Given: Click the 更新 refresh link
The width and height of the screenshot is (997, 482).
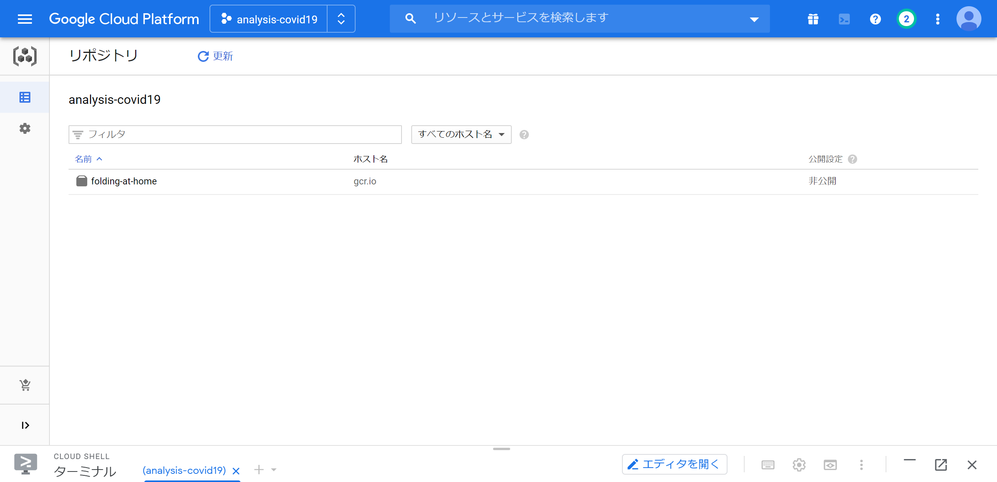Looking at the screenshot, I should [x=215, y=56].
